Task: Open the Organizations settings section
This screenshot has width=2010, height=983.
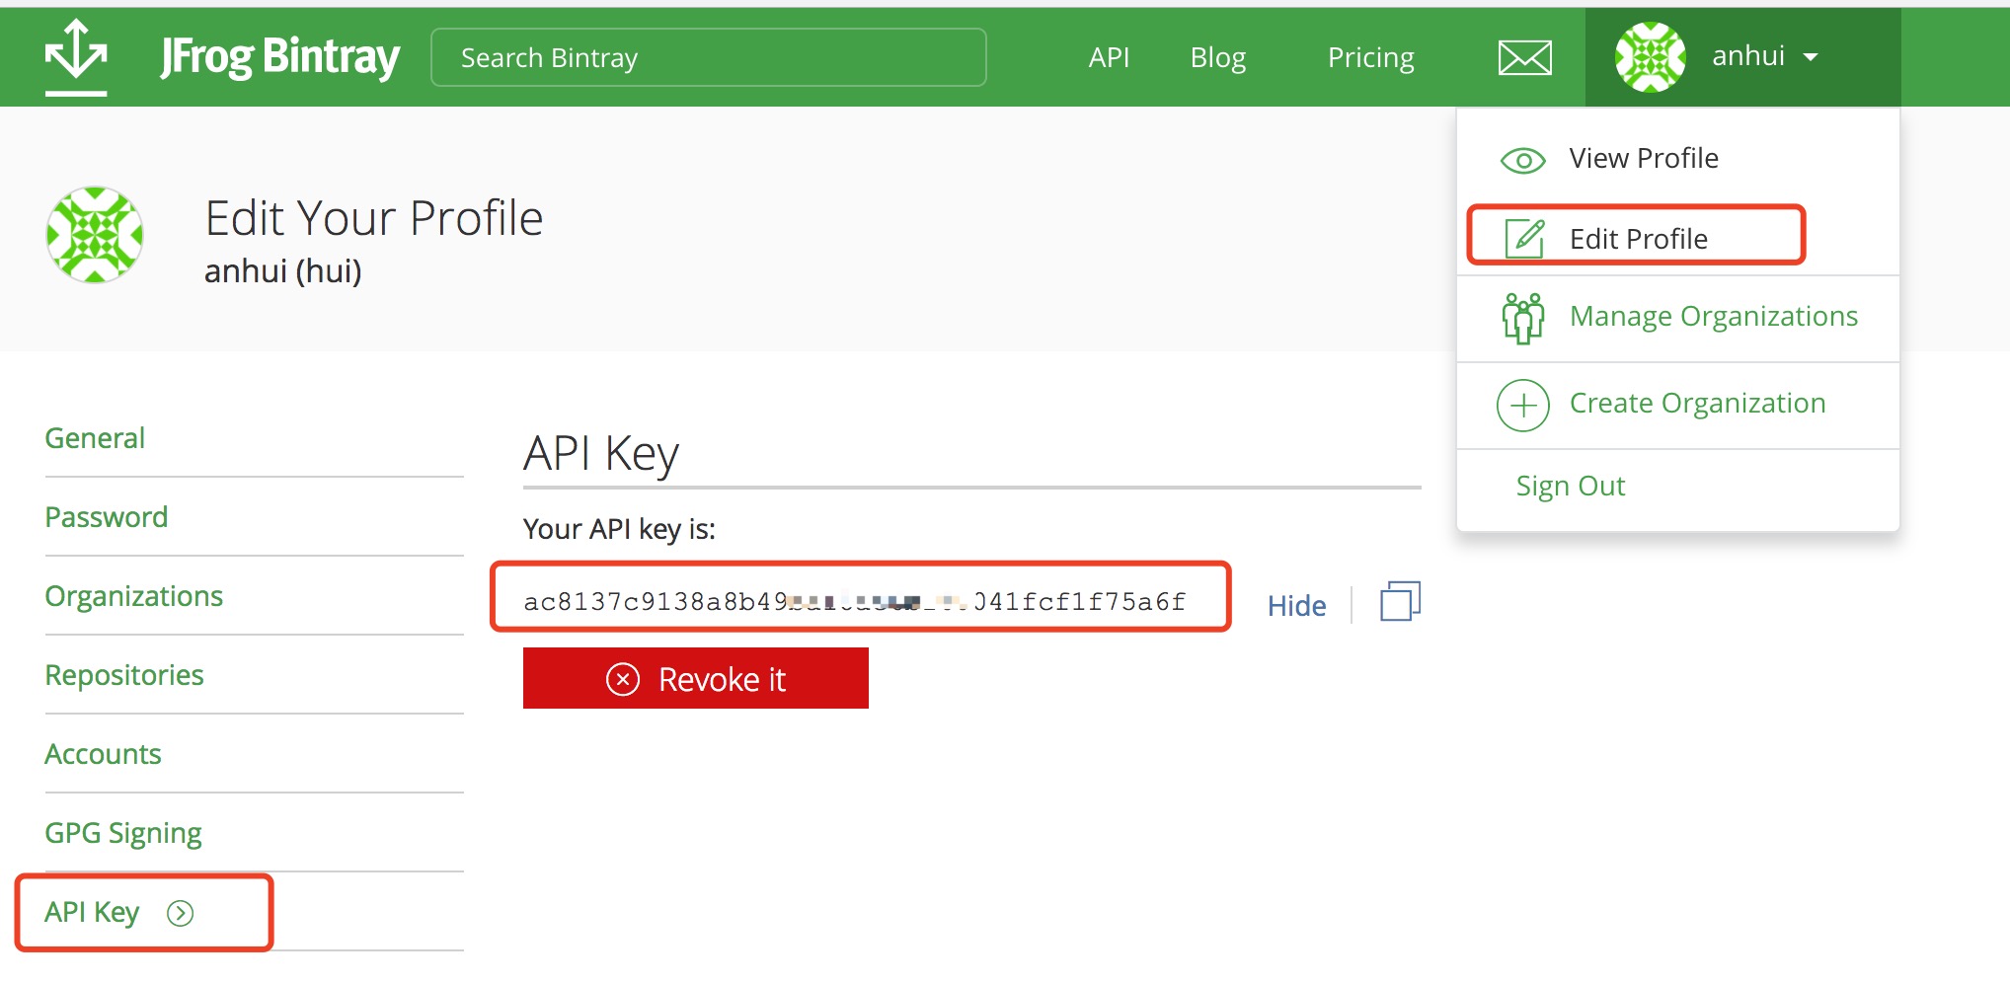Action: 133,596
